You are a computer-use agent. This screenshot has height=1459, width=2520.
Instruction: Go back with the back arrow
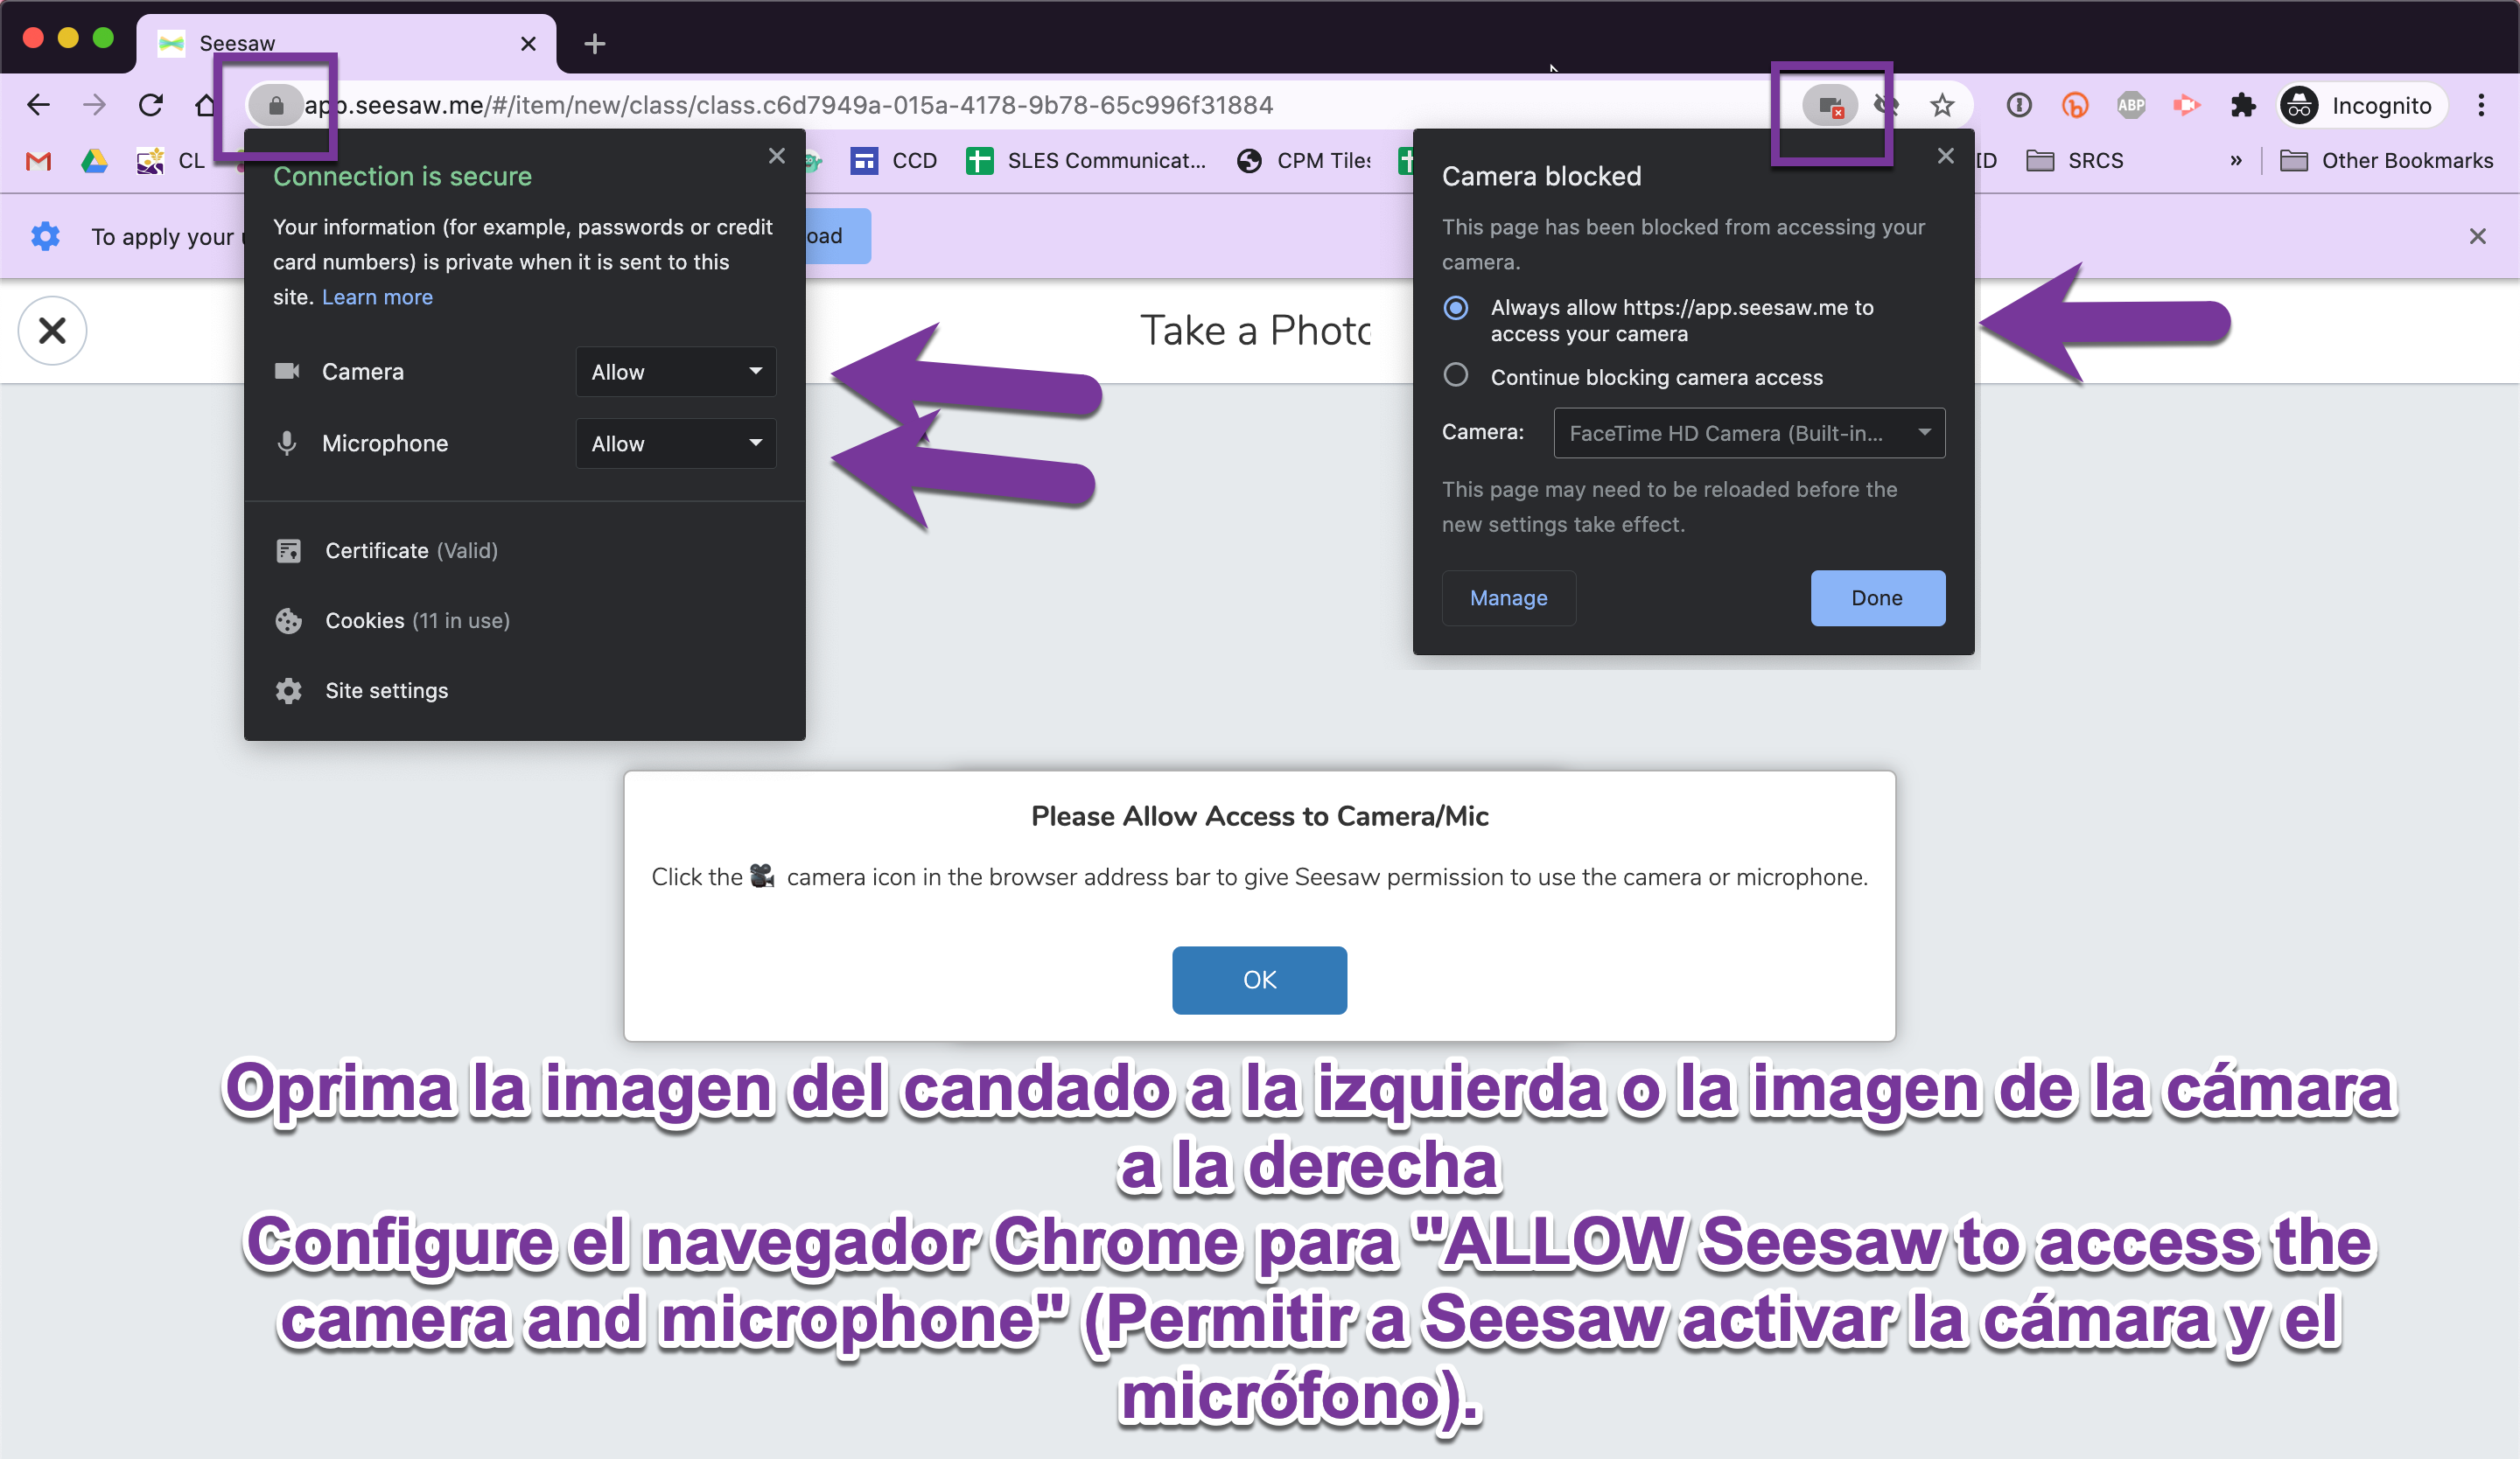(38, 105)
